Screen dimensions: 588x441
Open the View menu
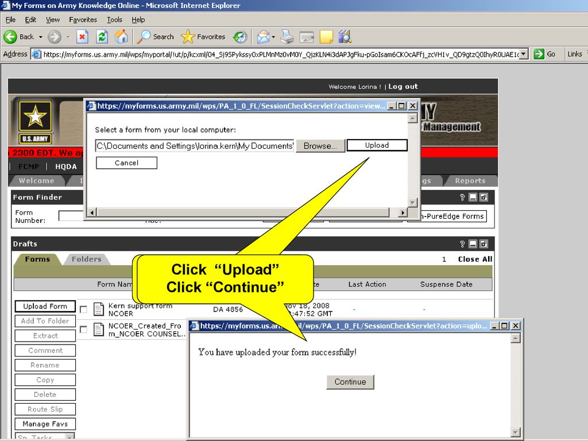(52, 20)
